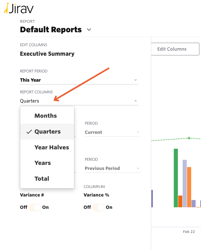The height and width of the screenshot is (250, 201).
Task: Collapse the Report Columns Quarters dropdown
Action: (135, 101)
